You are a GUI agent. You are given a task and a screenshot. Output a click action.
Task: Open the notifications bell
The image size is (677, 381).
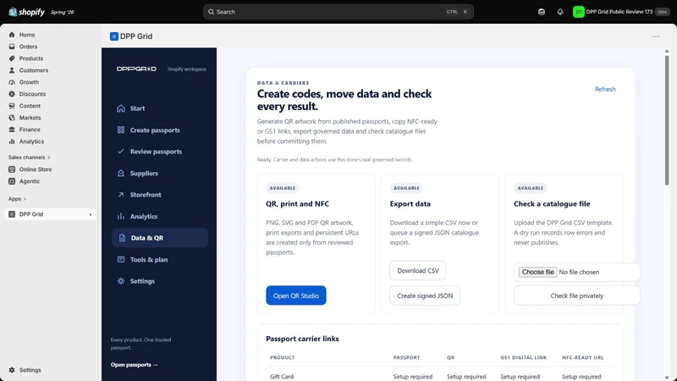coord(560,12)
